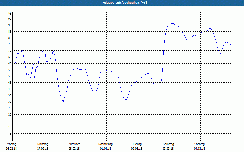Click the date label 27.02.18

(43, 149)
